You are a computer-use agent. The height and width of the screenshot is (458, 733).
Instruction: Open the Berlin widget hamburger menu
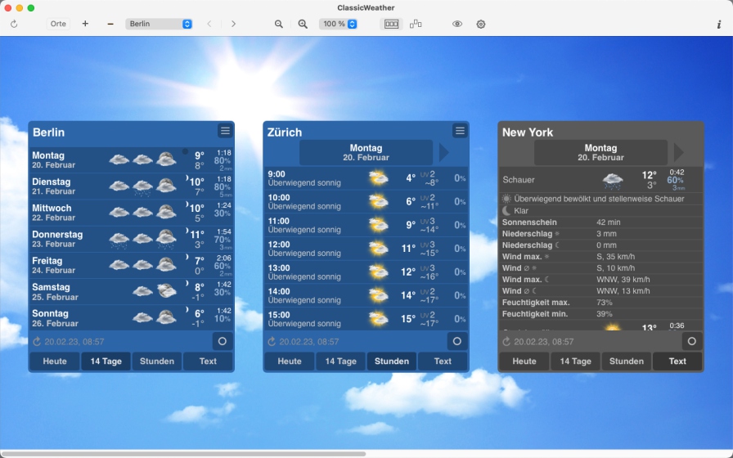(225, 131)
